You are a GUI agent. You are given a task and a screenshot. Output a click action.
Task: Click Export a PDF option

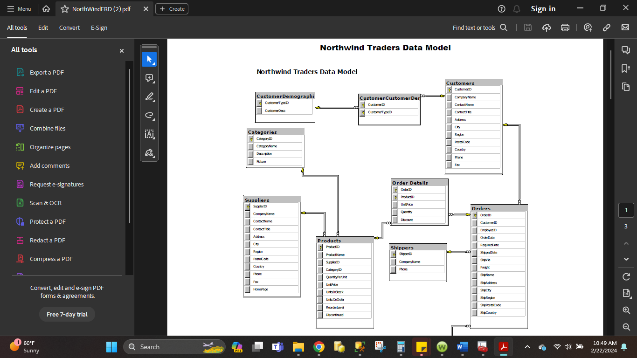point(47,72)
